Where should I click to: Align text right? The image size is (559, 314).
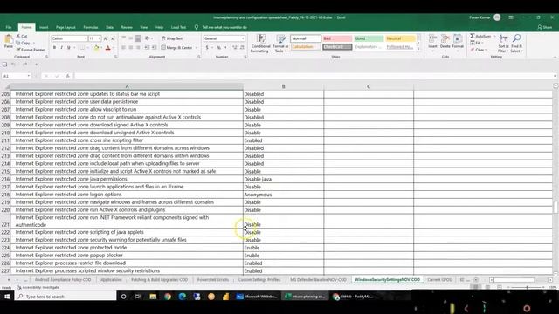(138, 47)
